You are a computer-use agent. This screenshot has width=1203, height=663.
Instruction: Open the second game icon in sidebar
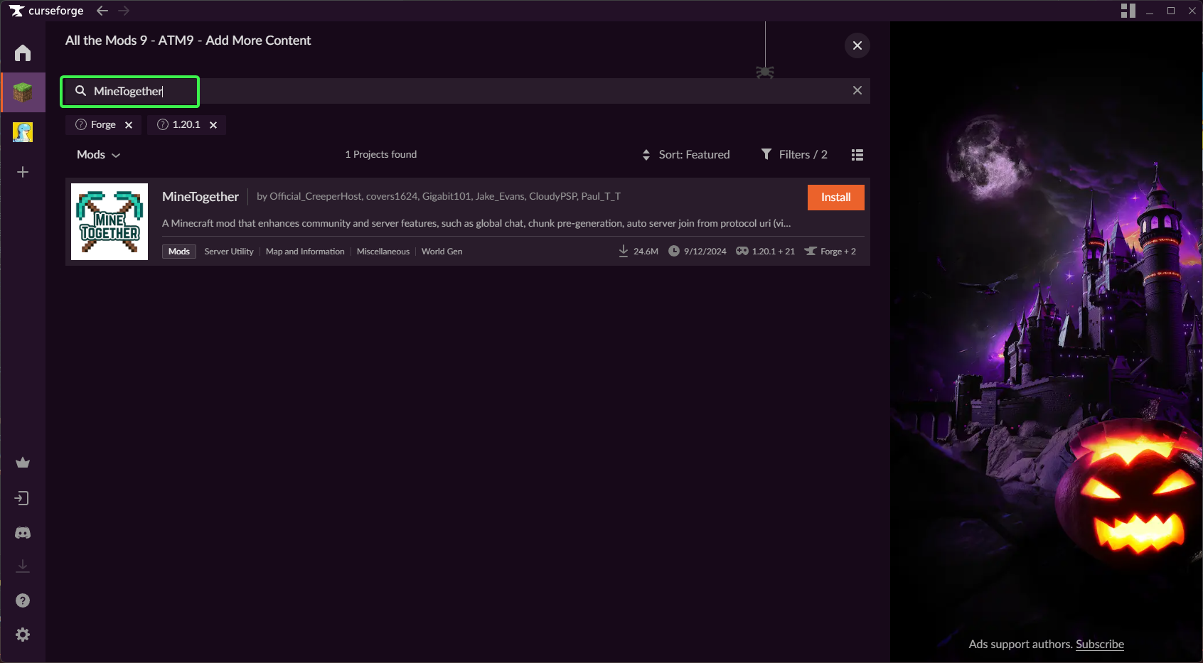(x=23, y=132)
